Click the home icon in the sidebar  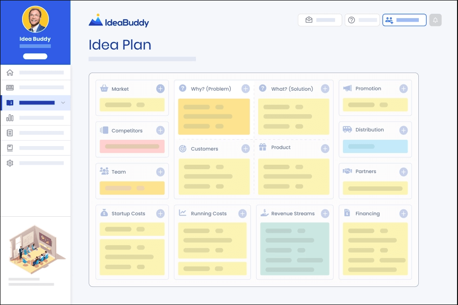click(x=10, y=73)
